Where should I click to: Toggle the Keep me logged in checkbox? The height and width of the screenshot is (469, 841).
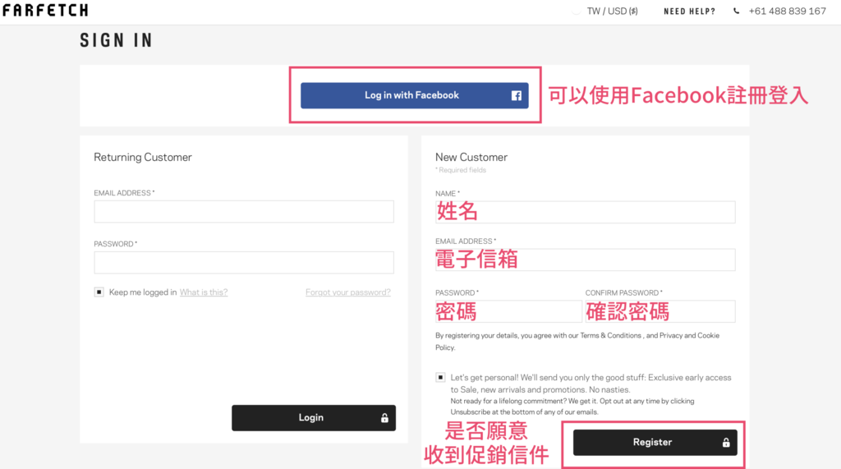point(99,292)
